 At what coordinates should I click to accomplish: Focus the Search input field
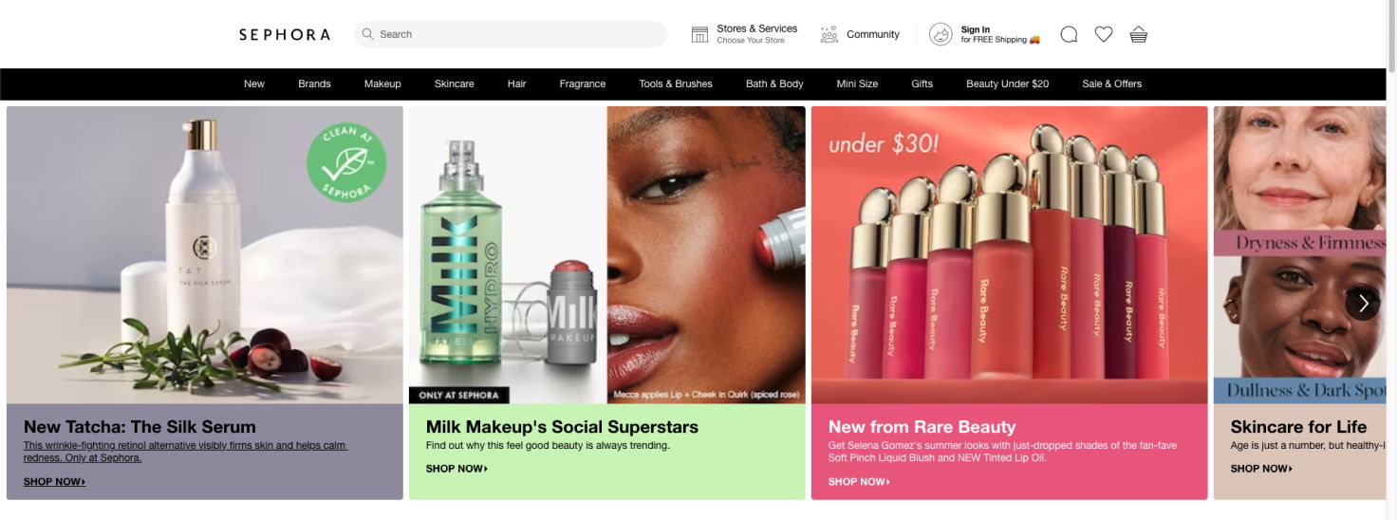coord(511,34)
